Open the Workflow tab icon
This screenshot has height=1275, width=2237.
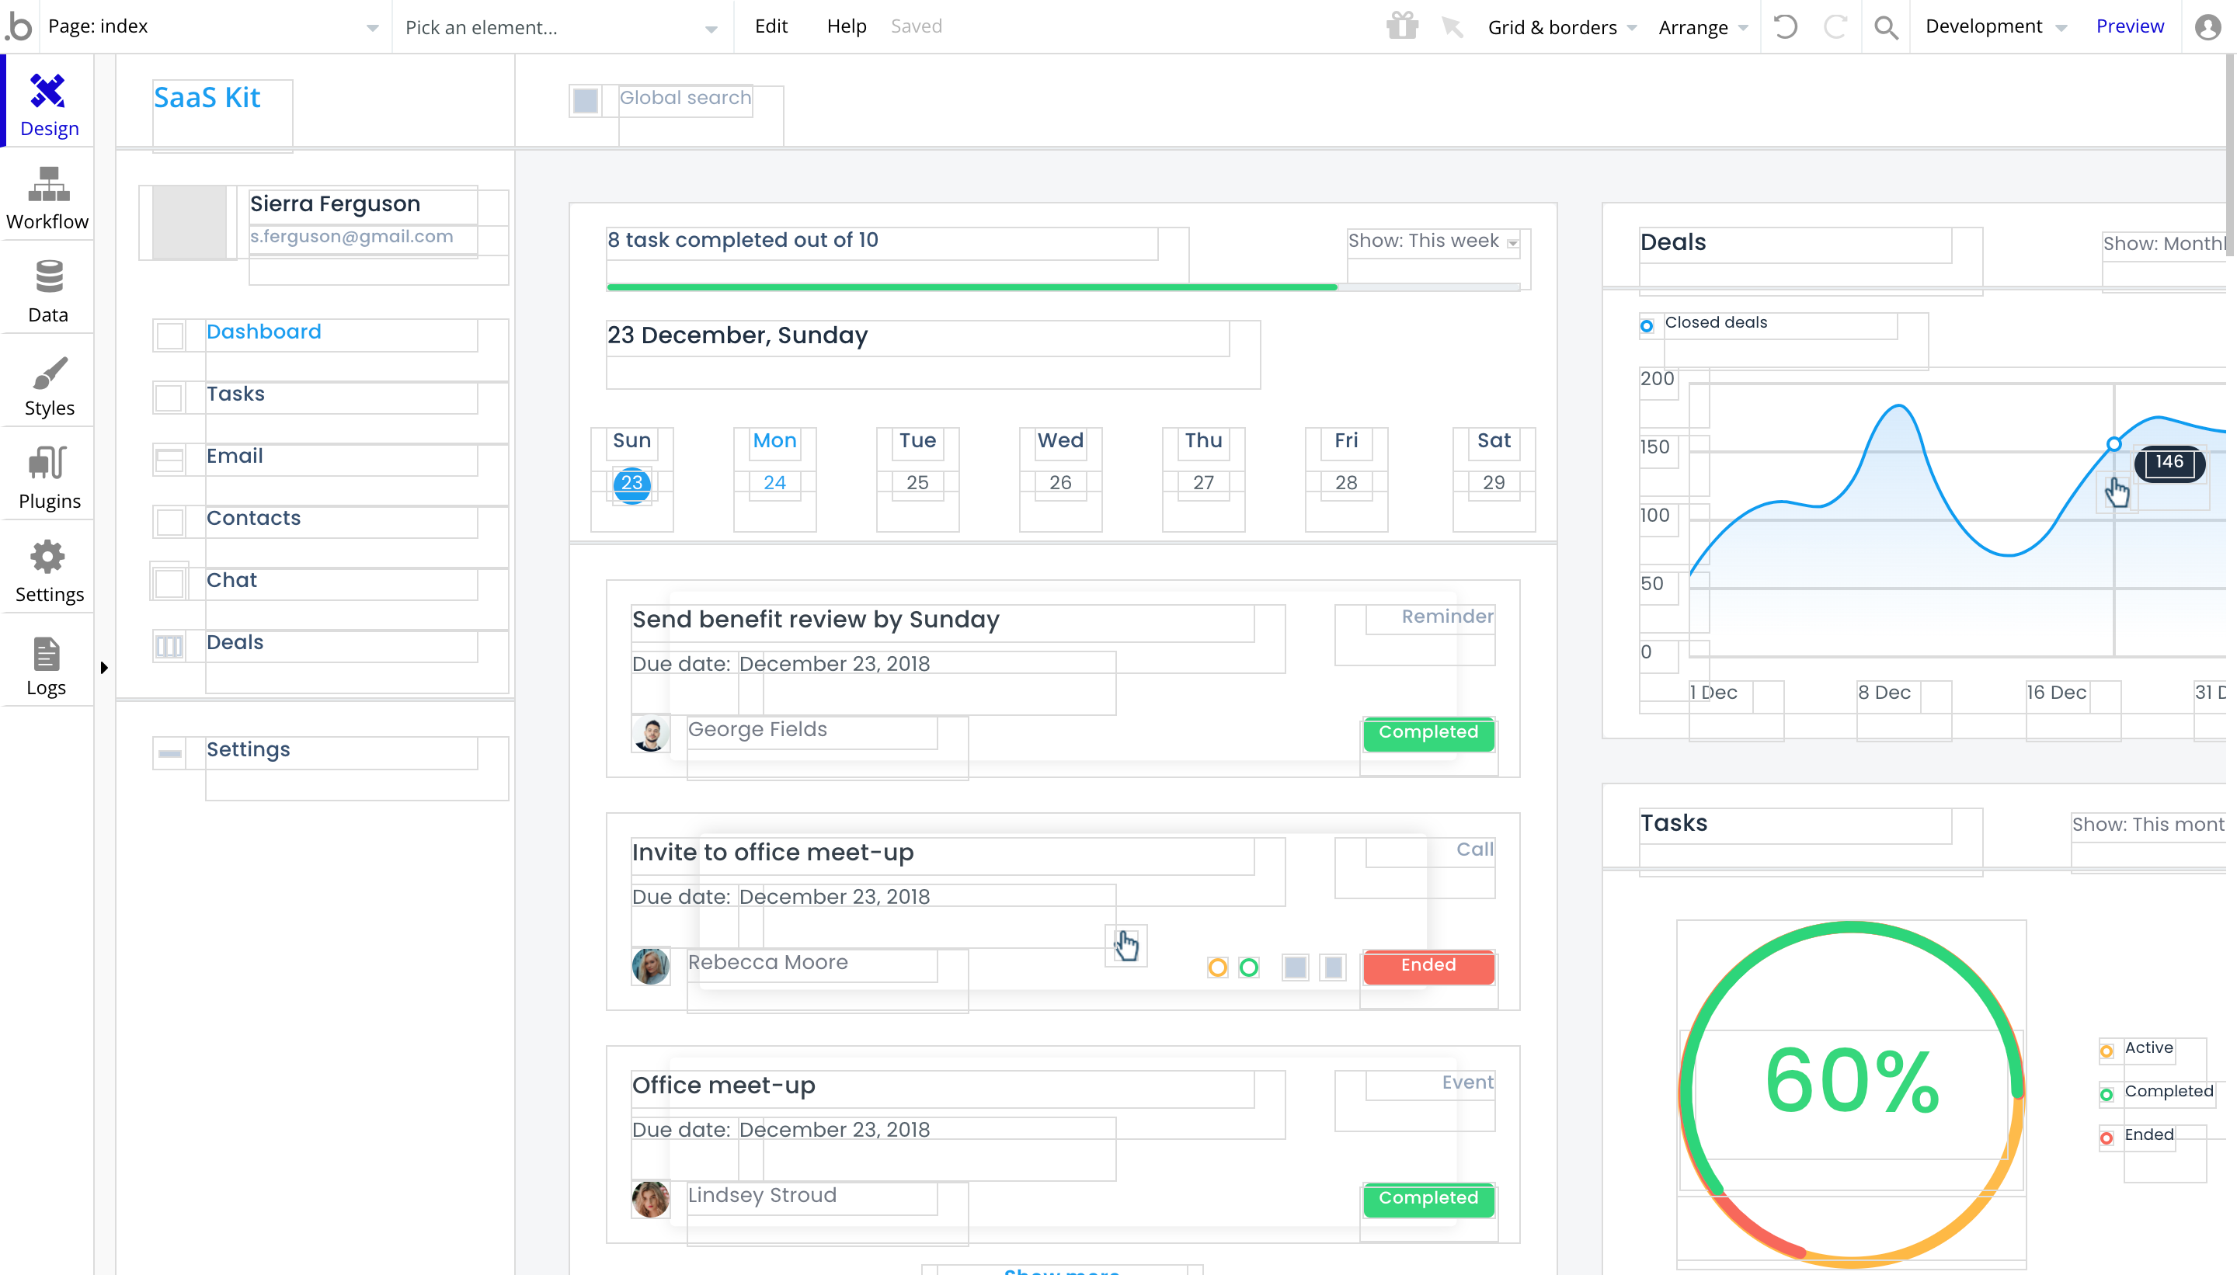pyautogui.click(x=48, y=185)
